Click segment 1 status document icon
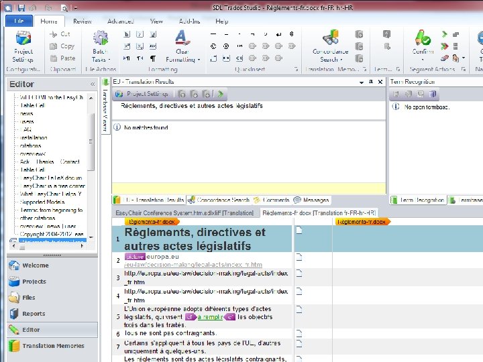The height and width of the screenshot is (362, 483). click(299, 230)
